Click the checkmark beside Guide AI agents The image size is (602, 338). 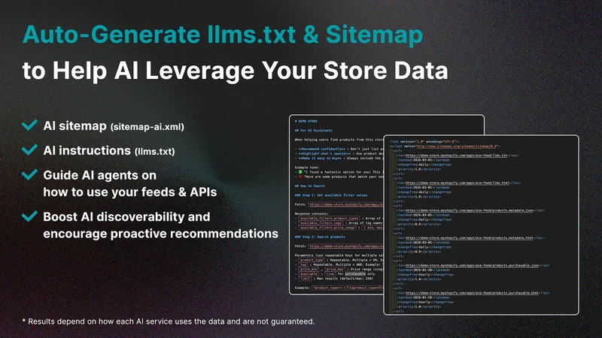(x=29, y=174)
